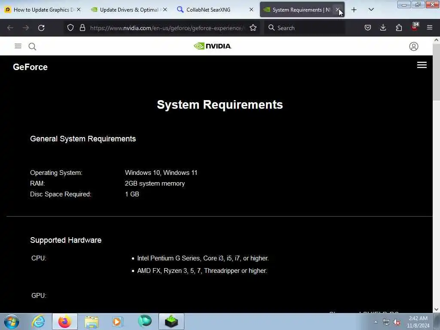Open the shield tracking protection panel
The width and height of the screenshot is (440, 330).
click(x=70, y=27)
